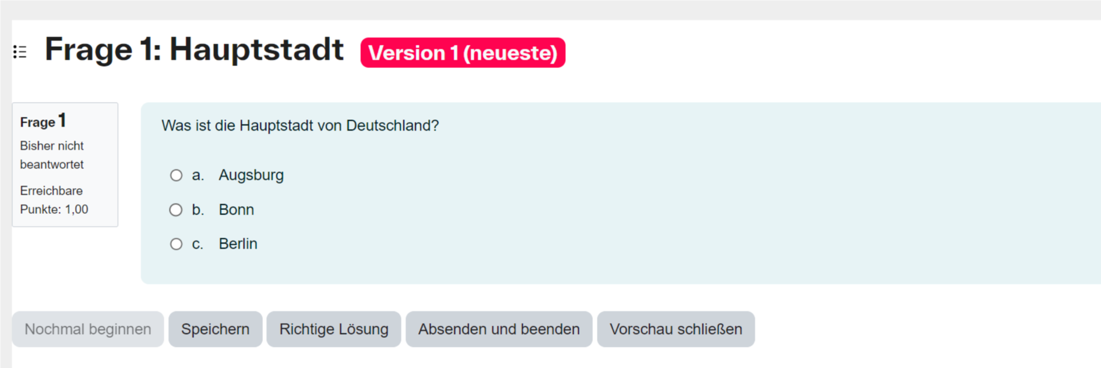The image size is (1101, 368).
Task: Save your answer with Speichern
Action: (215, 329)
